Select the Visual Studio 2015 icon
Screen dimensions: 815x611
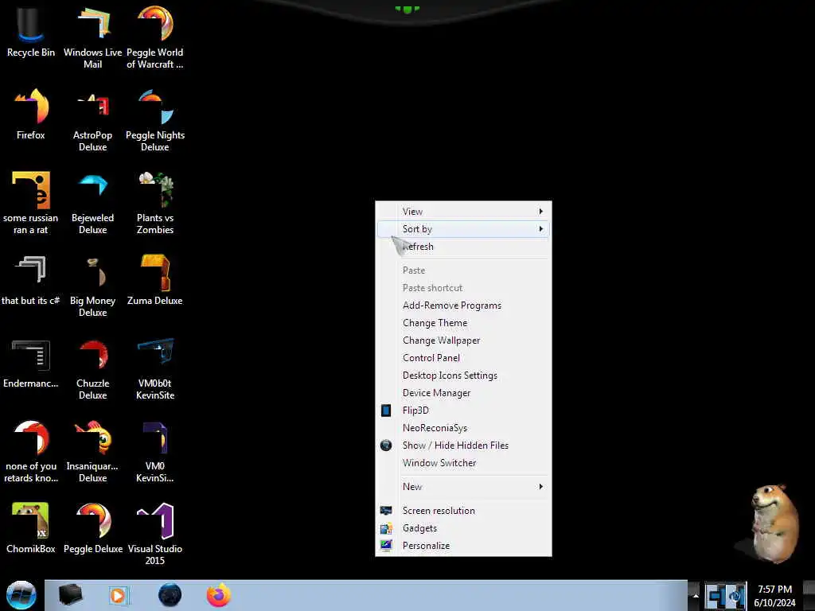pyautogui.click(x=155, y=534)
